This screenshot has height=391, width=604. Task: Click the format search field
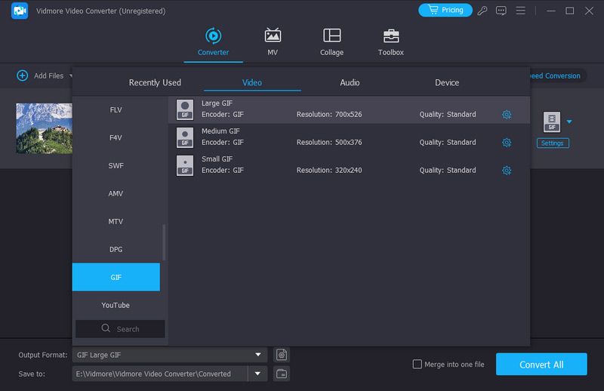pos(121,329)
